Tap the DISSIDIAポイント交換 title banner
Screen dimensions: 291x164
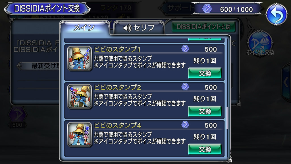47,9
